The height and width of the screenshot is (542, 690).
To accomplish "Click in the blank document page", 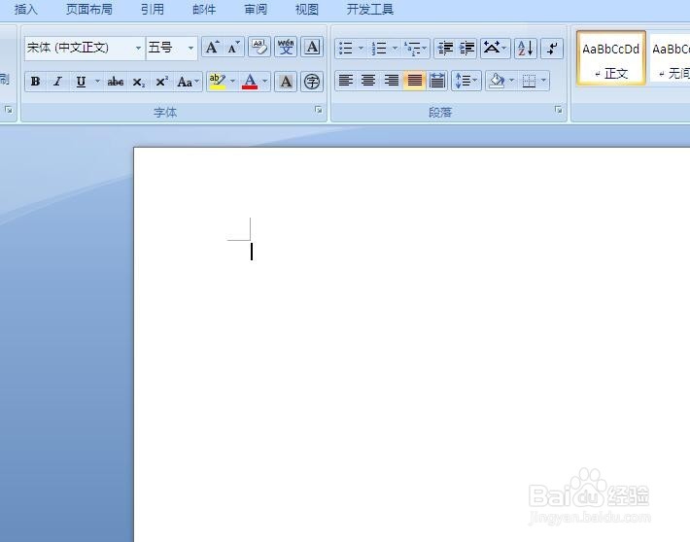I will pyautogui.click(x=412, y=345).
